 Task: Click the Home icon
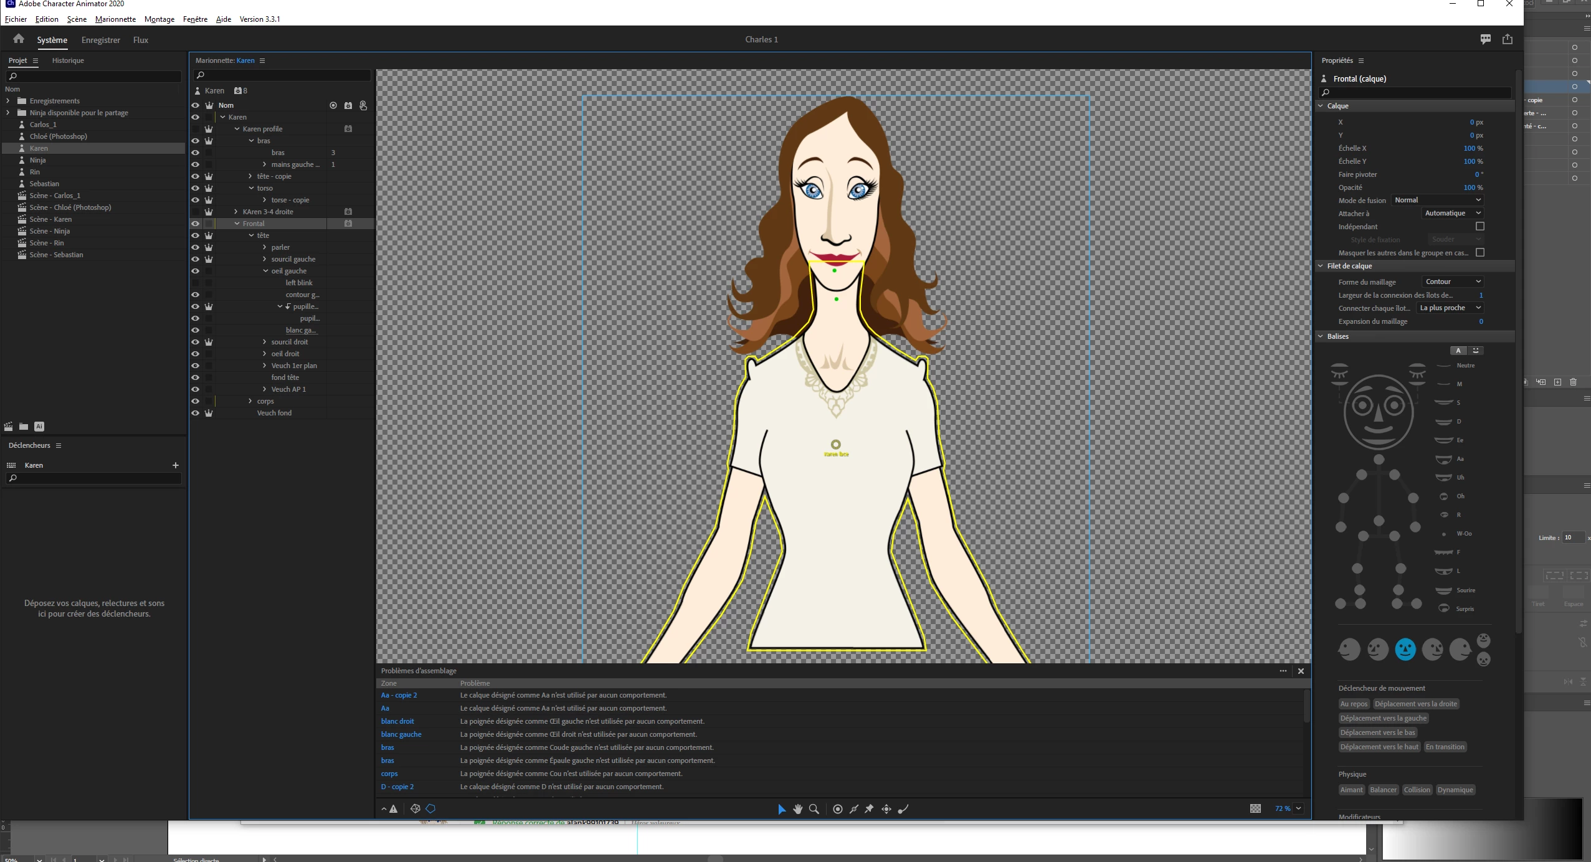[19, 39]
